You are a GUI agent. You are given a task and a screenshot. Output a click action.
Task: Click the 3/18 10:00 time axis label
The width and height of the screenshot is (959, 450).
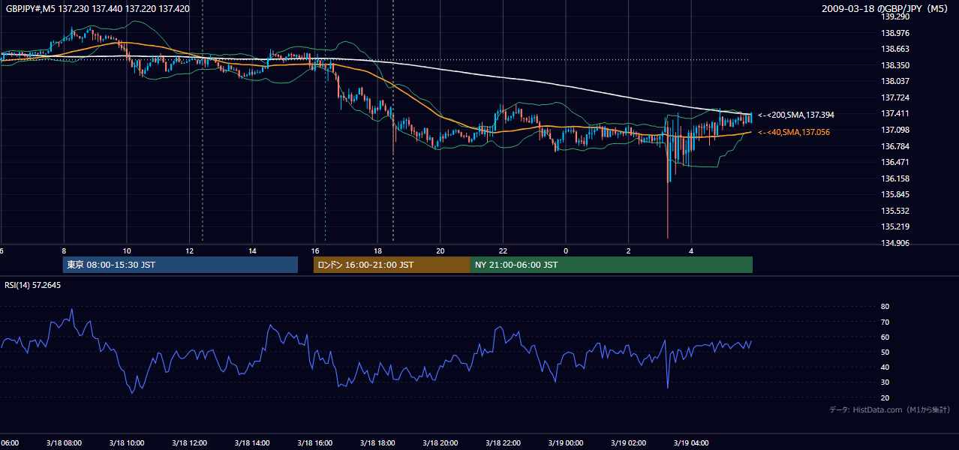(127, 443)
